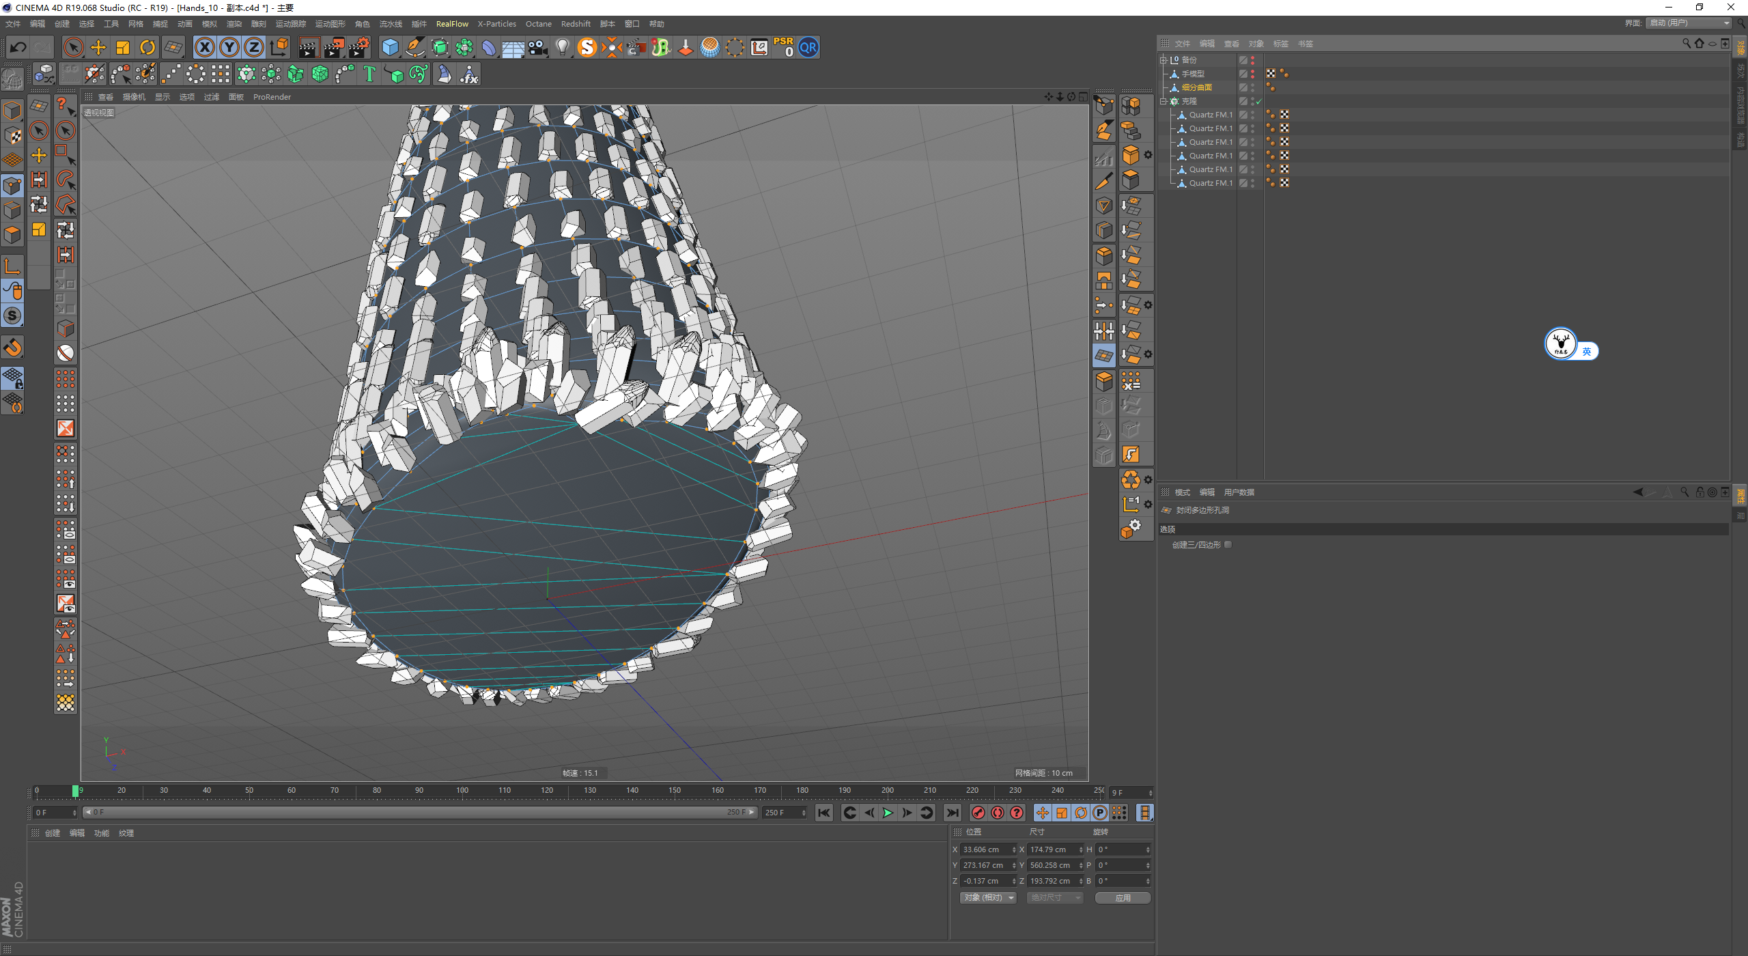1748x956 pixels.
Task: Click the 应用 apply button
Action: 1123,898
